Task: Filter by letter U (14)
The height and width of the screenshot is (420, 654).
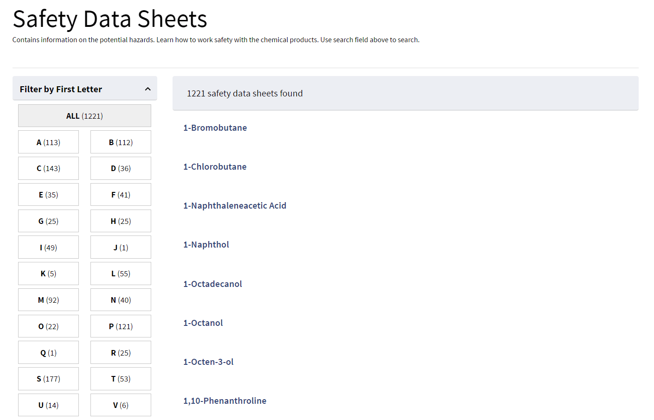Action: 48,405
